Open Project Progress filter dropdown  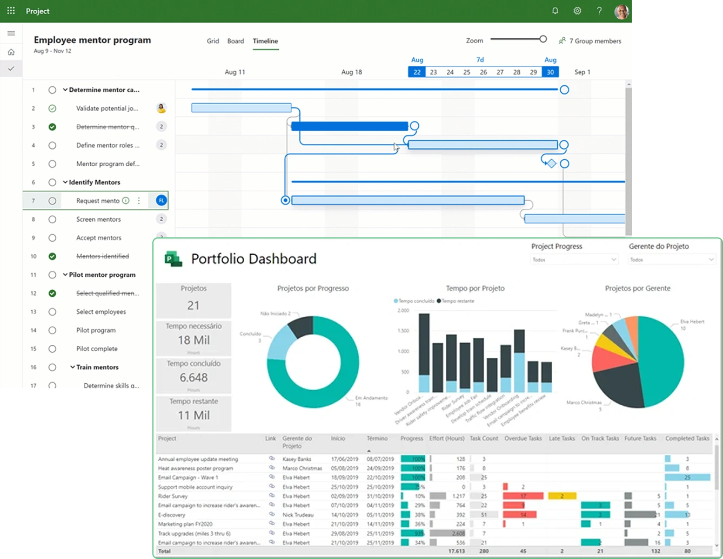click(x=574, y=260)
